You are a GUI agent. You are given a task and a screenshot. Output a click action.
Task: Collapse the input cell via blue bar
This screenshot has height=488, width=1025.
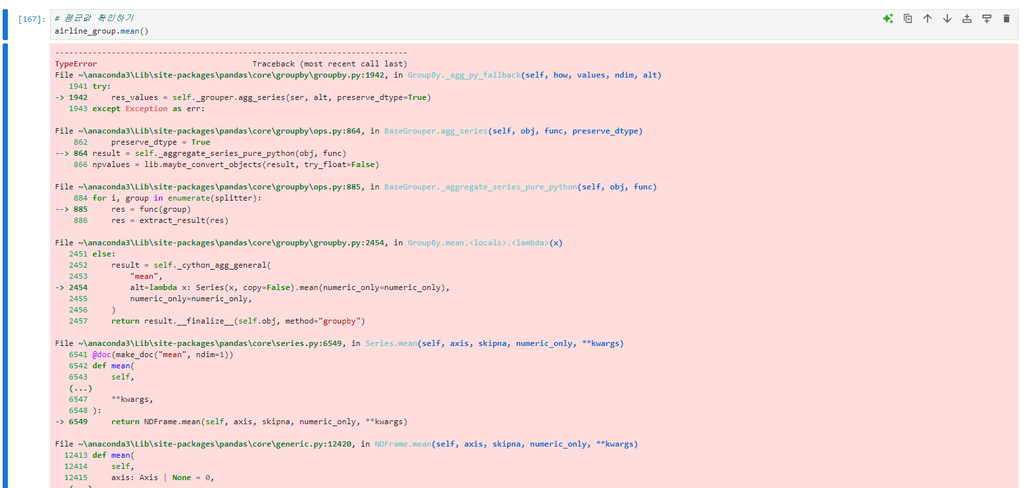[x=5, y=24]
